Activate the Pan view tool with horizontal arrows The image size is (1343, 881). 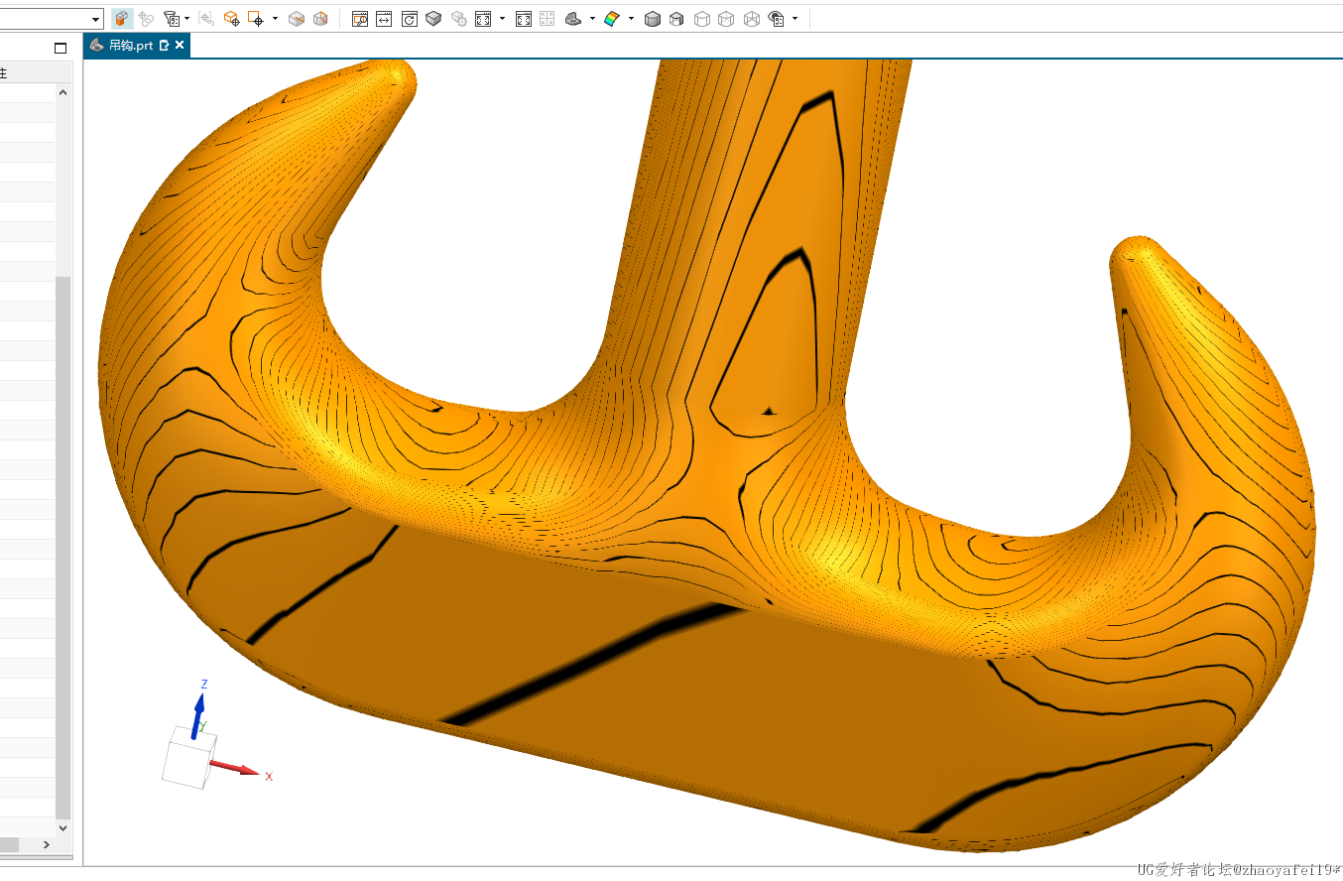(x=384, y=18)
